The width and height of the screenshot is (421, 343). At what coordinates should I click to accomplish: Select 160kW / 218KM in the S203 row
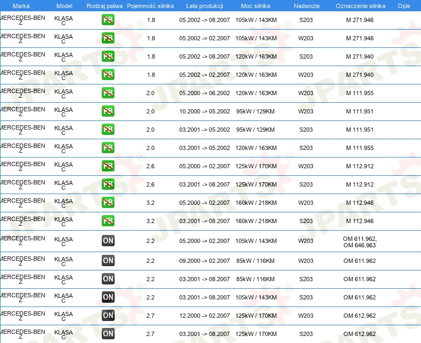[x=256, y=221]
